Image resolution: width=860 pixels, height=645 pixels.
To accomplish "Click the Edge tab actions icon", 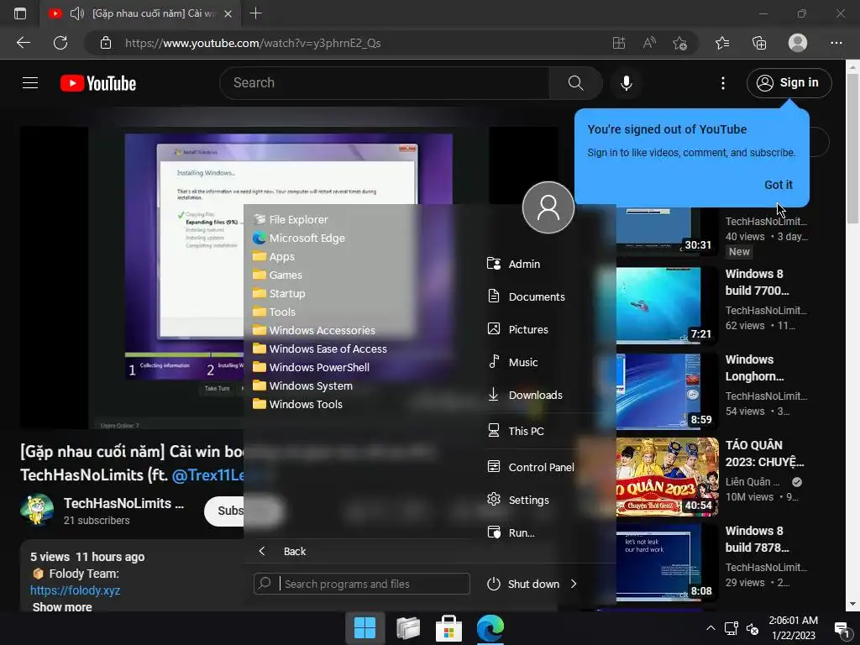I will coord(20,13).
